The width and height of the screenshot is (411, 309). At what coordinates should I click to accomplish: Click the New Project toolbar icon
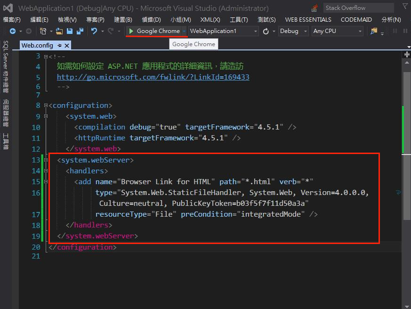pos(43,31)
